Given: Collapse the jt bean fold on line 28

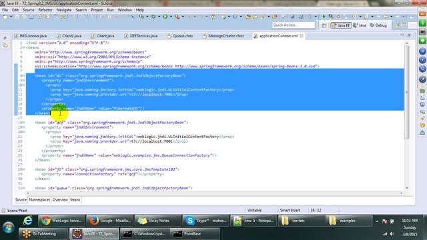Looking at the screenshot, I should 24,169.
